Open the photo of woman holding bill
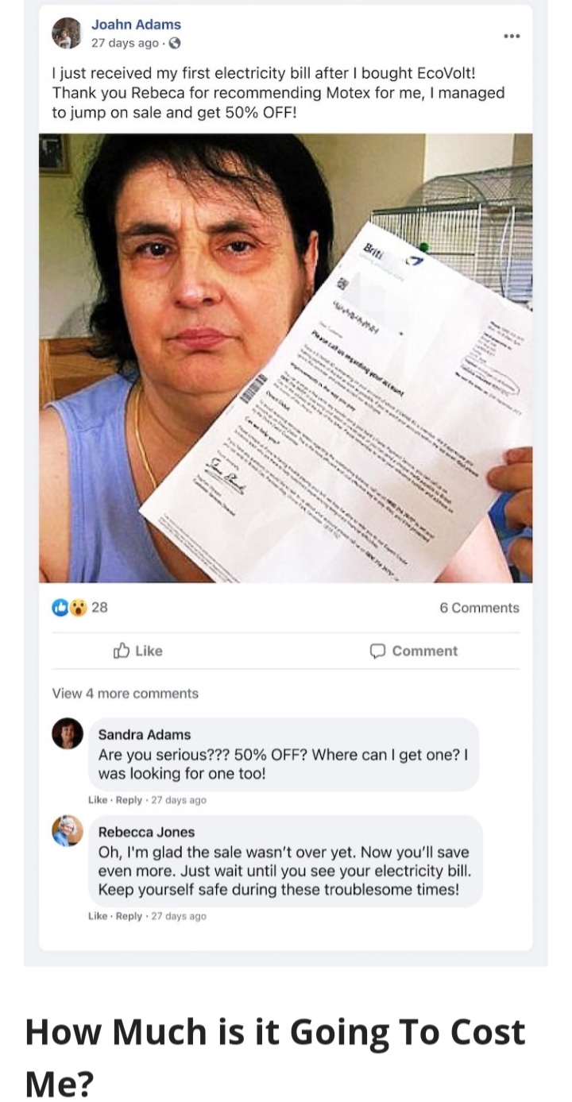The image size is (572, 1102). click(x=286, y=358)
